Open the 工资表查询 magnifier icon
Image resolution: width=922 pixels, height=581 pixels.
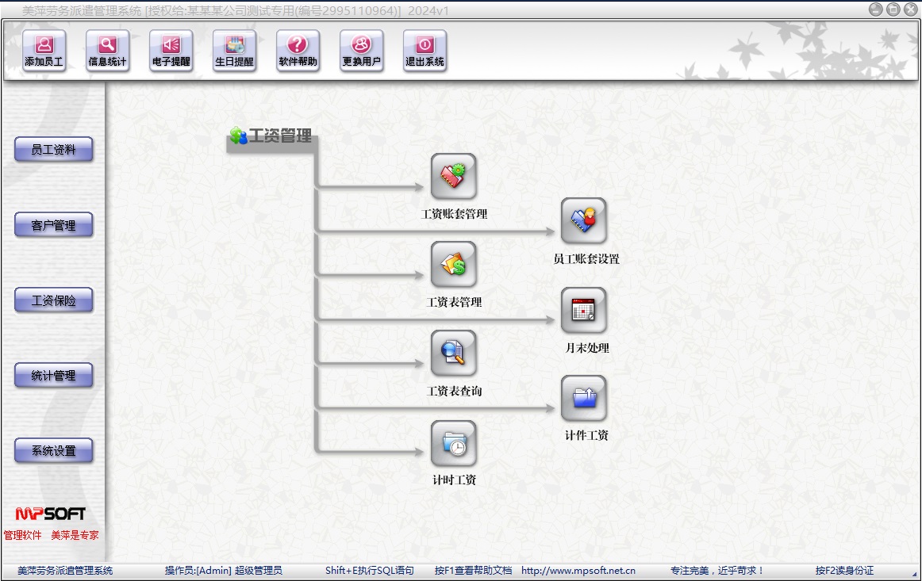453,354
